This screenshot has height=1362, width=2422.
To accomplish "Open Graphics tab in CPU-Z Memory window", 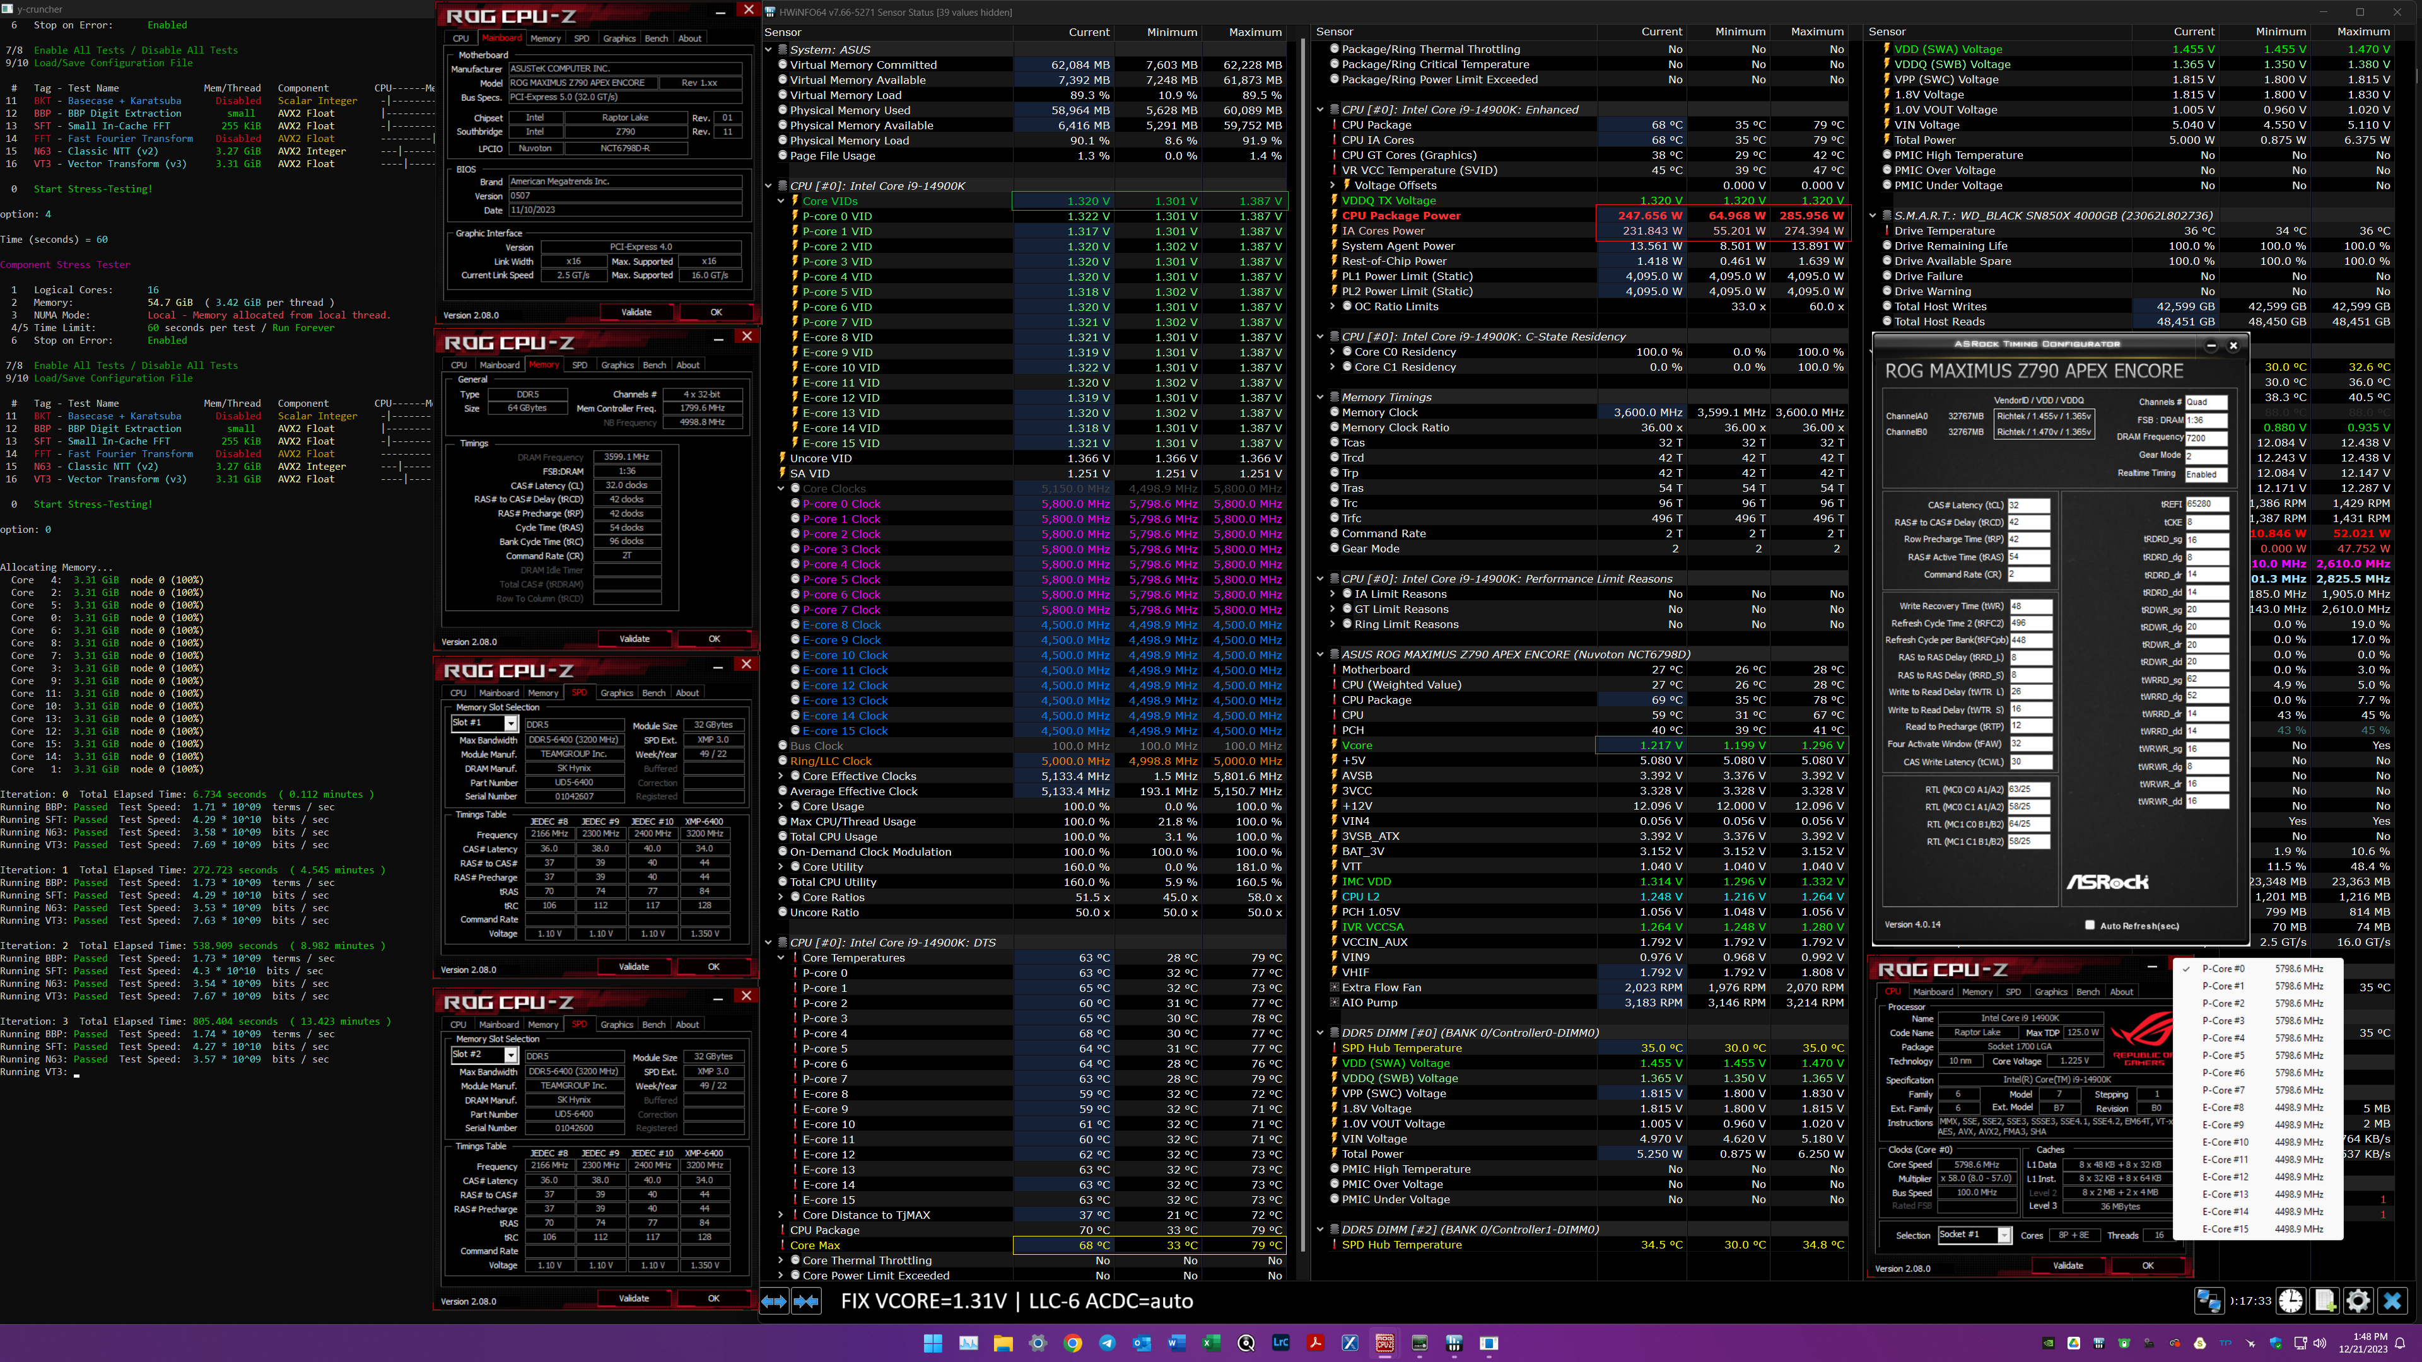I will [617, 364].
